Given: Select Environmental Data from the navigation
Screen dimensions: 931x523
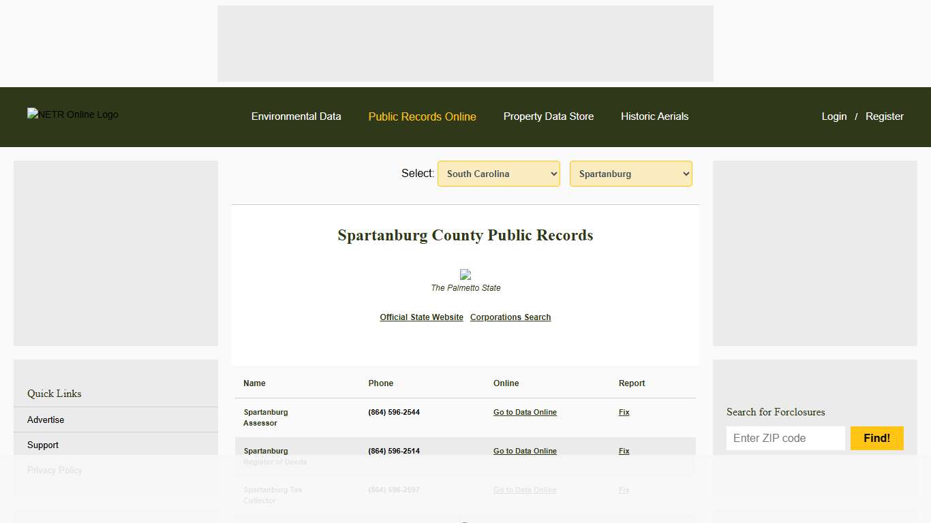Looking at the screenshot, I should click(x=296, y=116).
